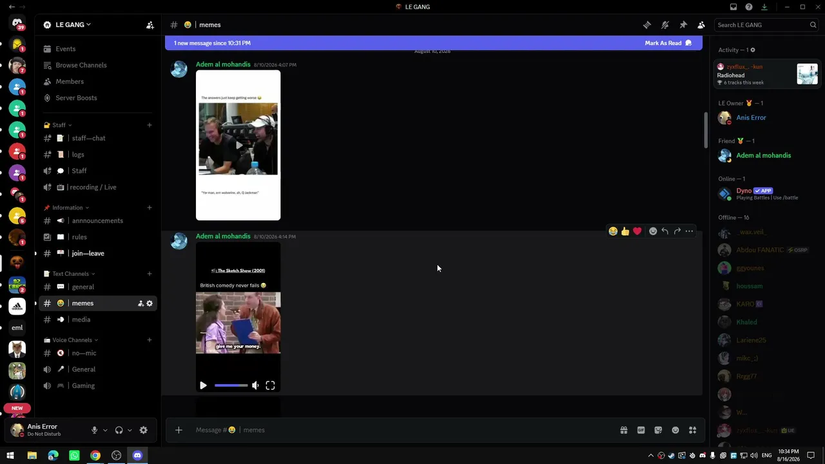
Task: Toggle headphones deafen
Action: 119,430
